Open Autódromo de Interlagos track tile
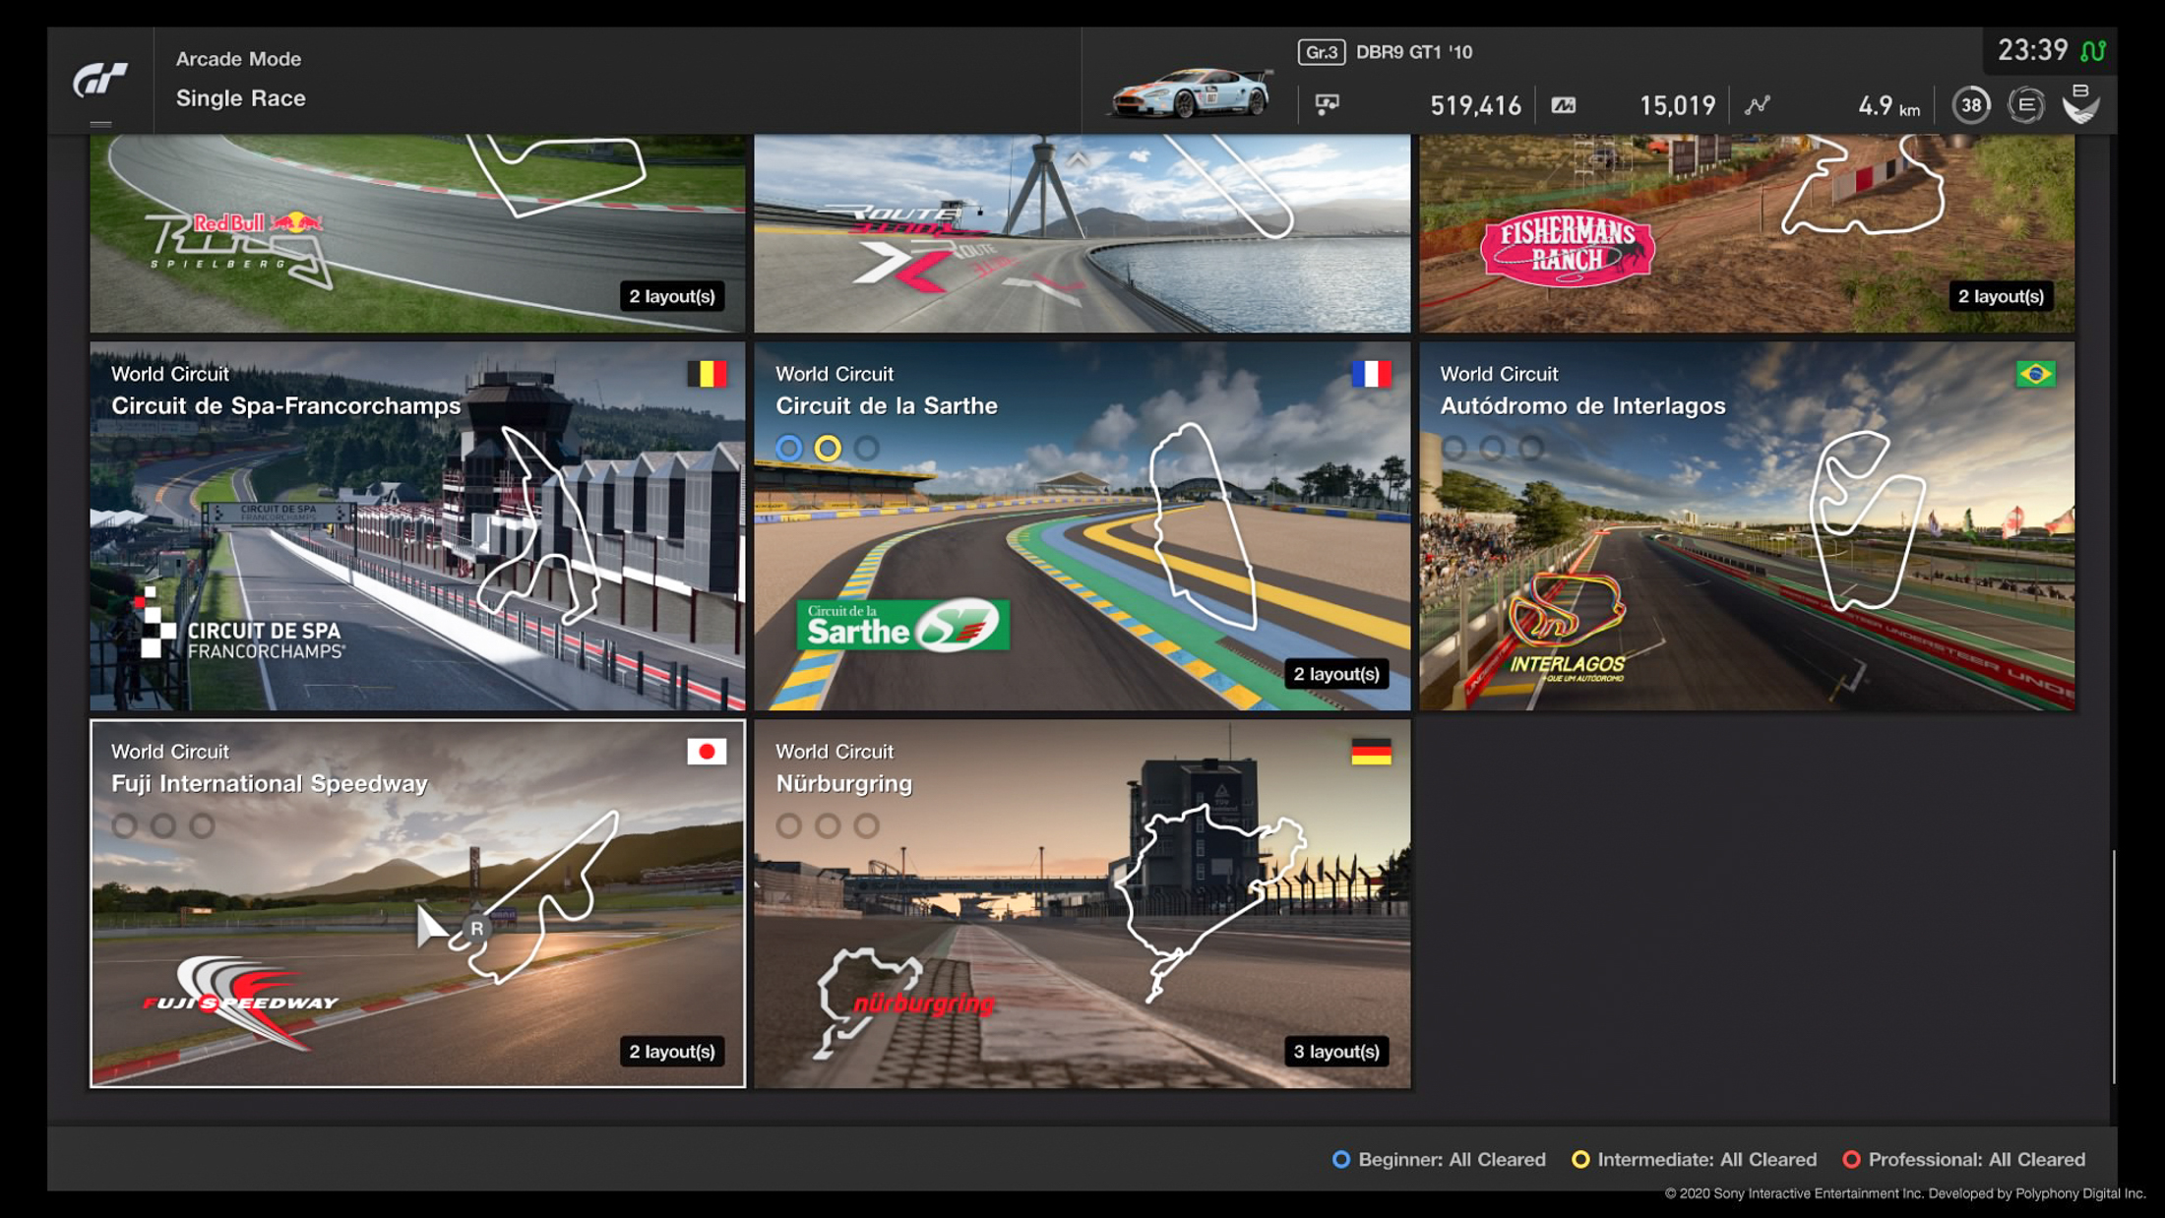 point(1746,526)
